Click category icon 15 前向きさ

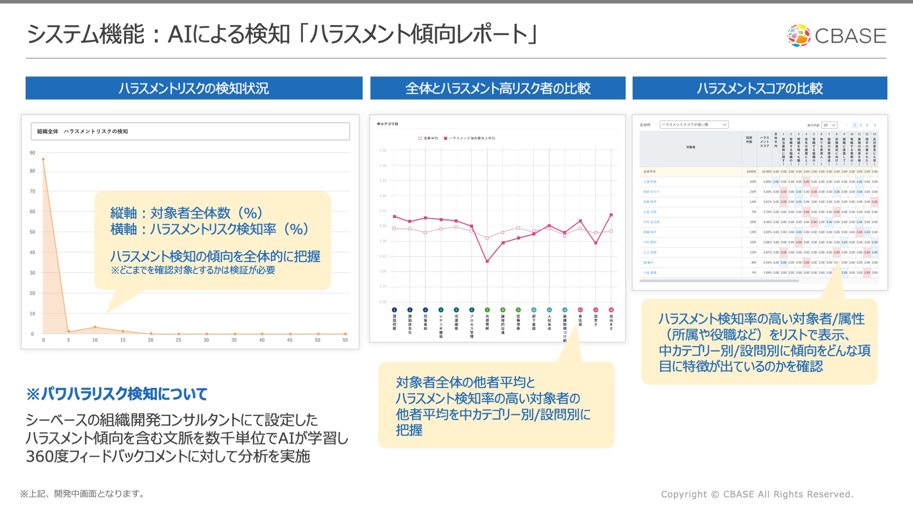coord(611,310)
